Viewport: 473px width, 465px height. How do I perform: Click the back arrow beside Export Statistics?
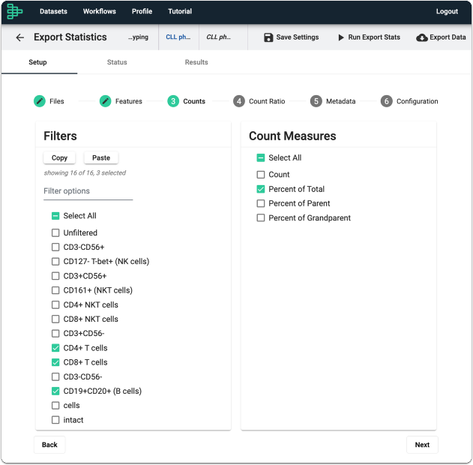[x=20, y=37]
